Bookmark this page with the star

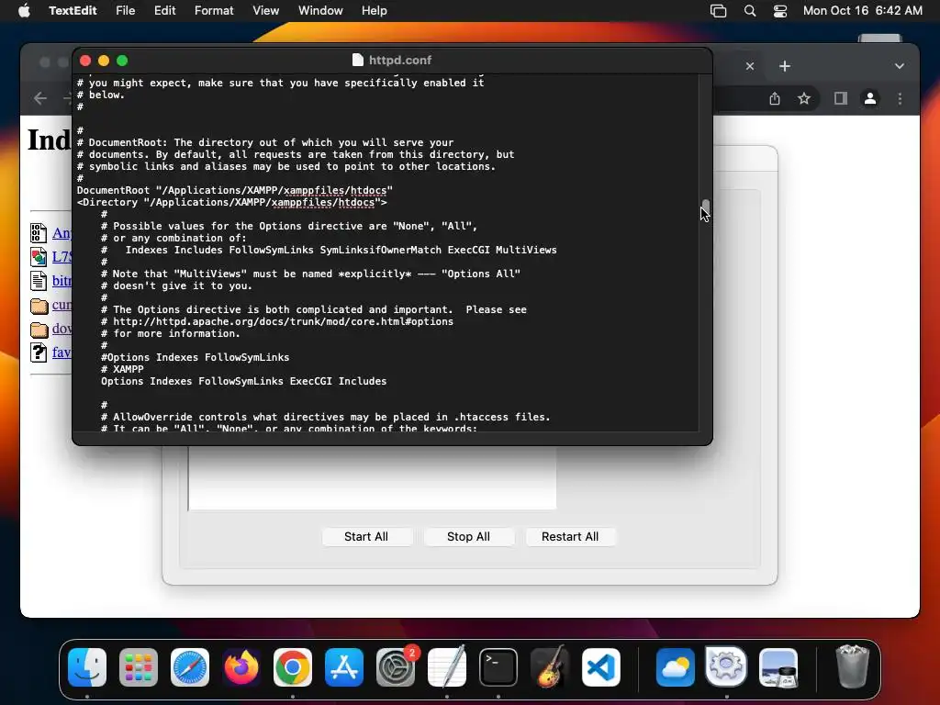click(804, 98)
